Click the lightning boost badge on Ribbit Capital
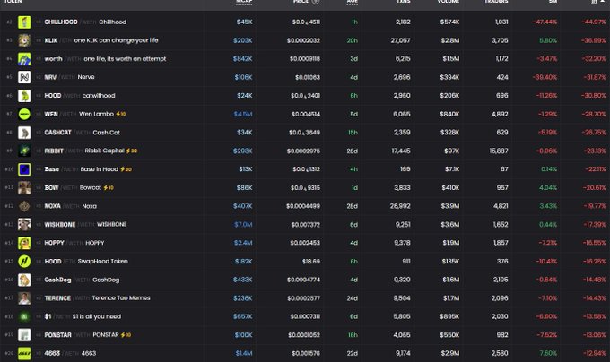610x362 pixels. (132, 151)
